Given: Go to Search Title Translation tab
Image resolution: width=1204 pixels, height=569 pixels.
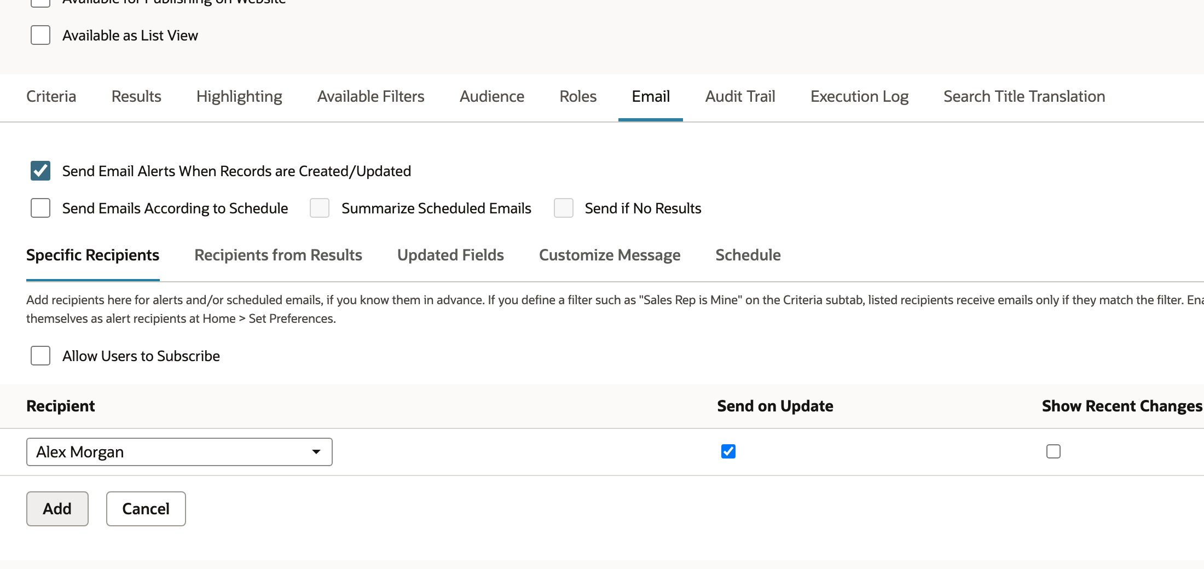Looking at the screenshot, I should 1024,96.
